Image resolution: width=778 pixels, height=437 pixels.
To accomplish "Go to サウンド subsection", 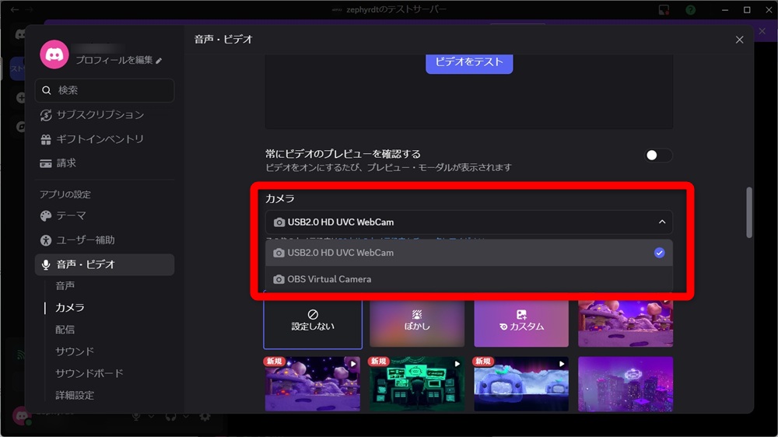I will click(75, 351).
